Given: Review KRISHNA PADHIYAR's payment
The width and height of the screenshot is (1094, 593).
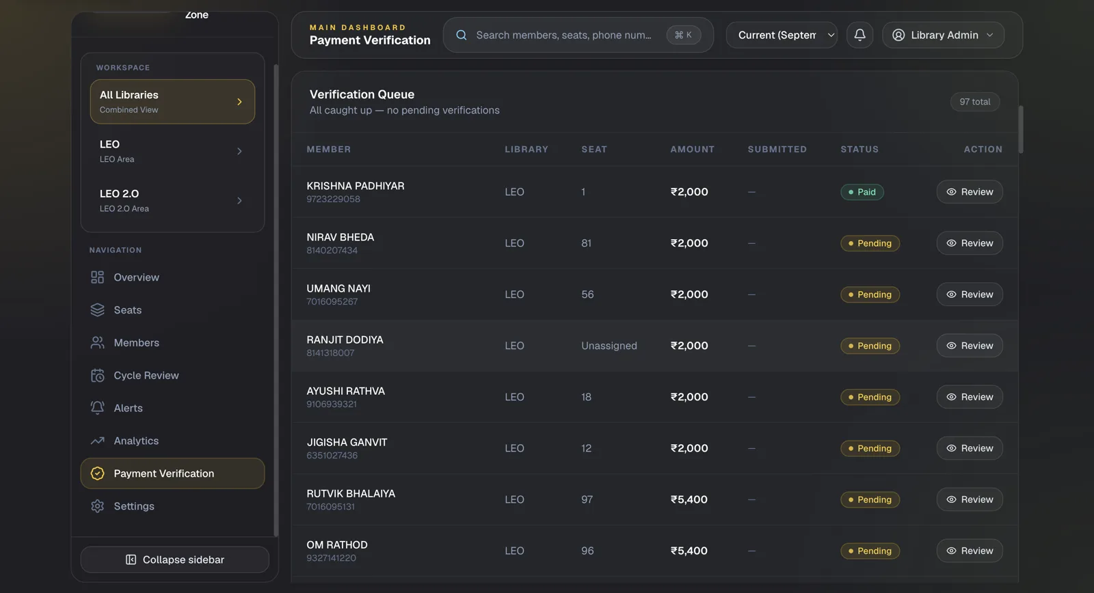Looking at the screenshot, I should click(x=970, y=192).
